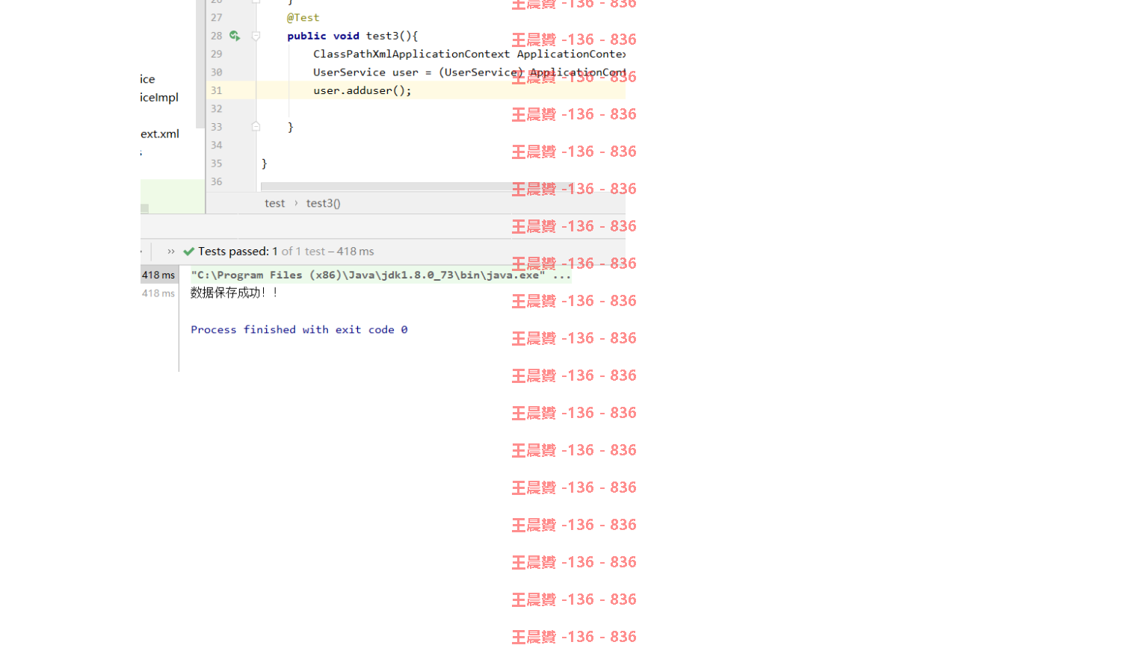Image resolution: width=1148 pixels, height=645 pixels.
Task: Click the user.adduser(); code line
Action: (362, 90)
